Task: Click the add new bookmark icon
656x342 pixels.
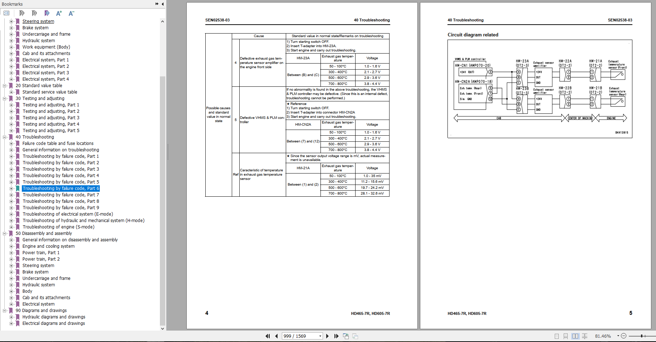Action: coord(34,13)
